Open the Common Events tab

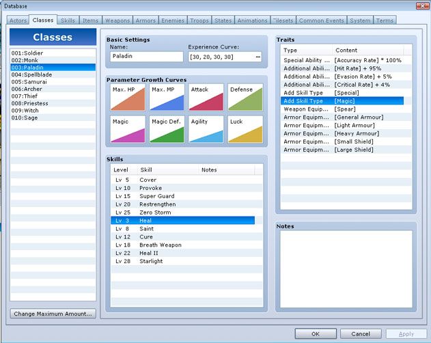tap(321, 20)
